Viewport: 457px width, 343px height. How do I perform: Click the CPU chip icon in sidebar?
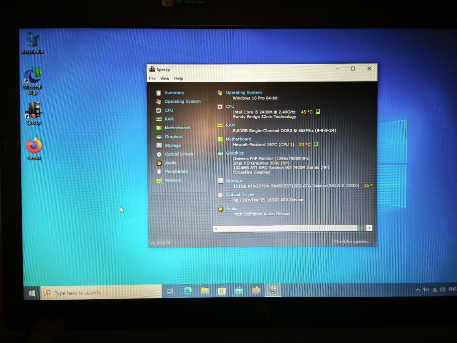[159, 110]
